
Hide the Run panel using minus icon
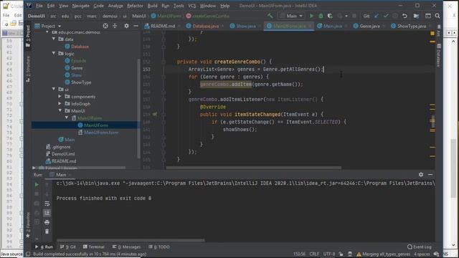click(x=430, y=175)
